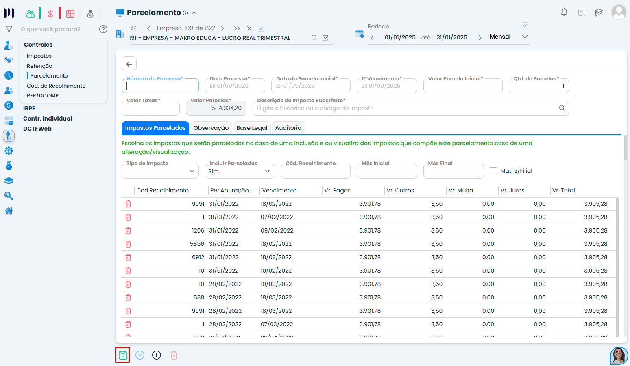This screenshot has width=630, height=366.
Task: Toggle the checkbox above the Mensal selector
Action: pos(525,26)
